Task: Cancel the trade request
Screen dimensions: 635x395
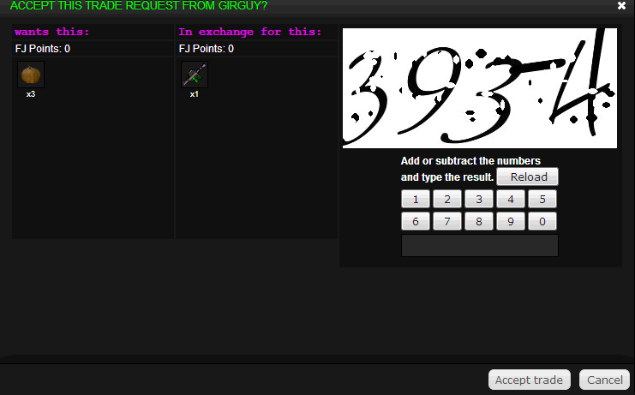Action: 604,380
